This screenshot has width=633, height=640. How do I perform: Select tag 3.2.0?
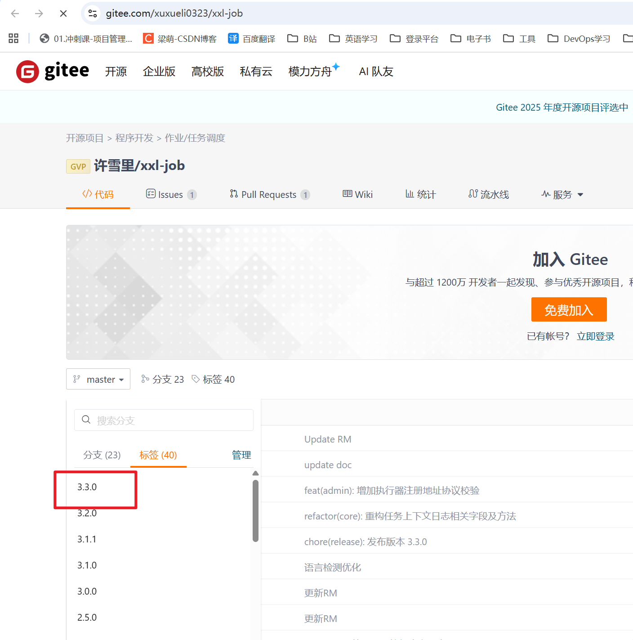point(87,513)
